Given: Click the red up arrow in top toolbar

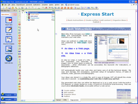Looking at the screenshot, I should (62, 8).
